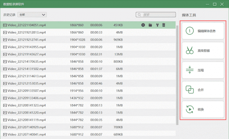Open tools wrench for Video_221221104051.mp4
This screenshot has width=229, height=139.
157,25
